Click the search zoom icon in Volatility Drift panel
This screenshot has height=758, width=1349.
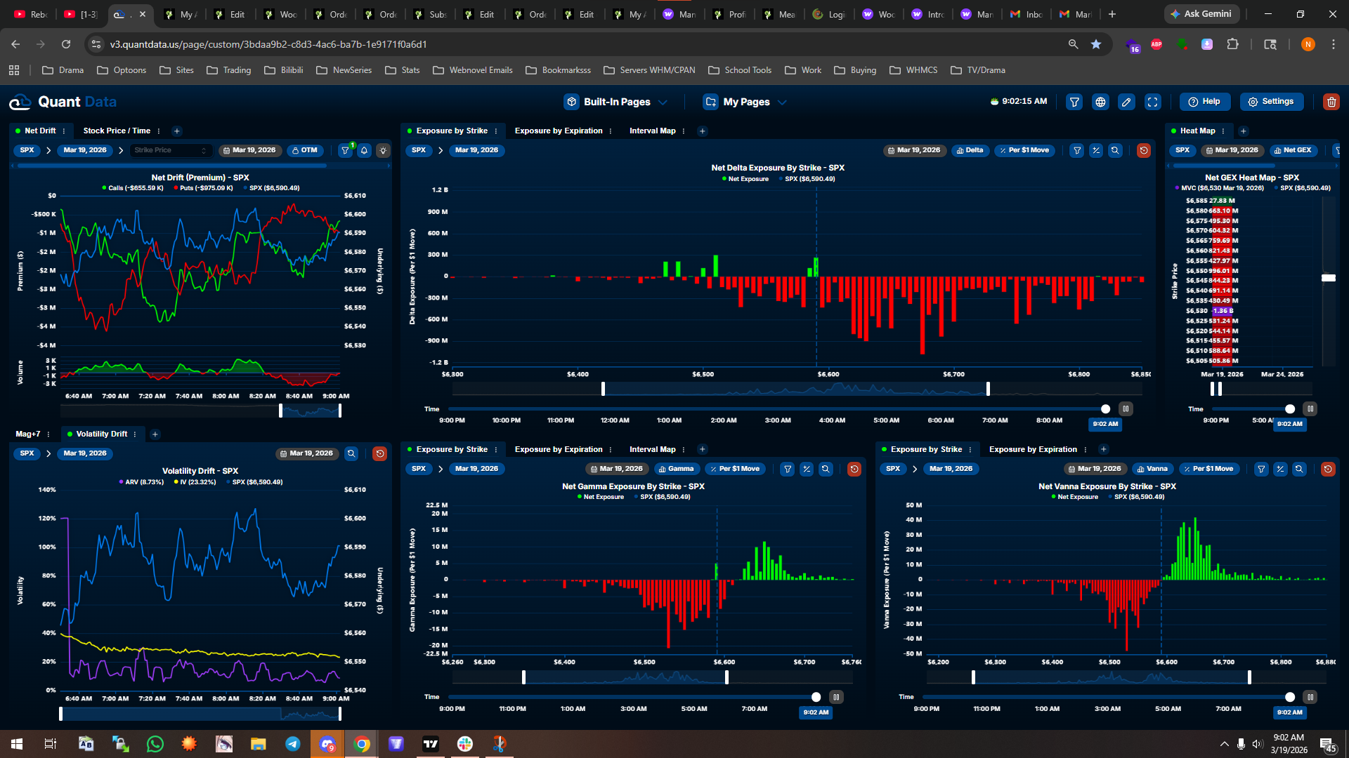(x=351, y=453)
